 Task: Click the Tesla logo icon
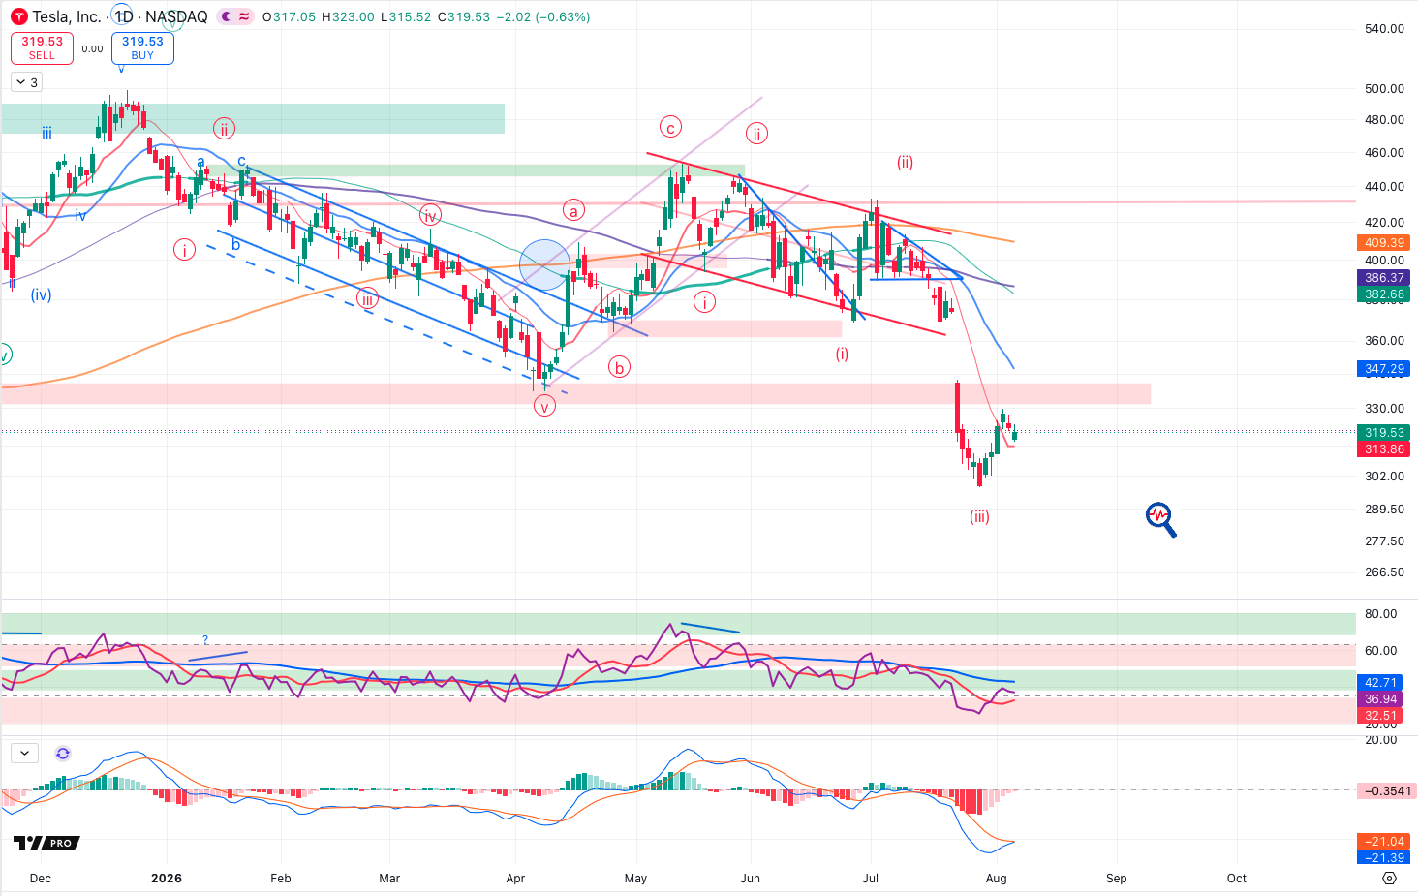(x=19, y=16)
